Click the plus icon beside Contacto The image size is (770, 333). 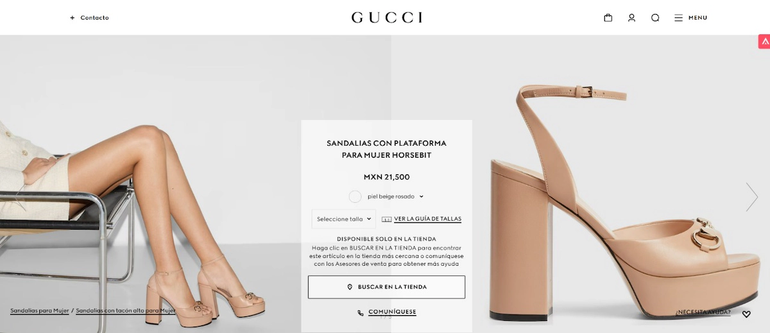point(73,18)
